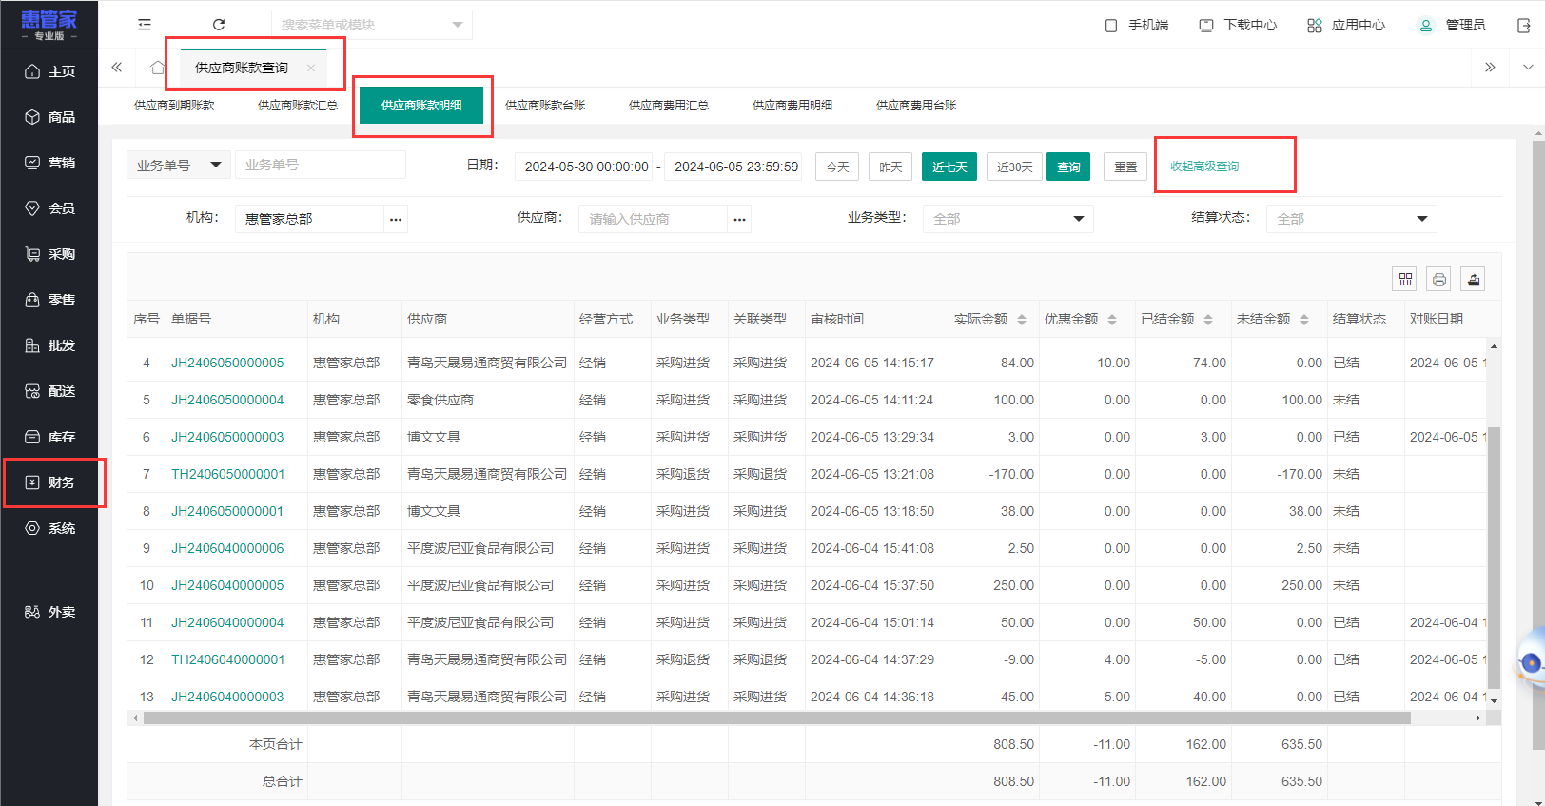The height and width of the screenshot is (806, 1545).
Task: Open the 结算状态 dropdown
Action: point(1351,219)
